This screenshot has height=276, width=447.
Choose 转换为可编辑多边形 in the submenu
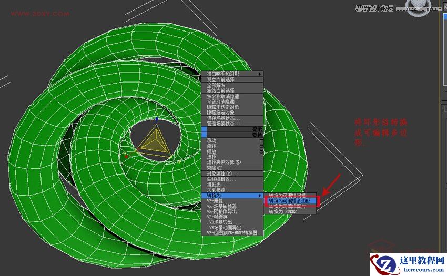[x=290, y=201]
